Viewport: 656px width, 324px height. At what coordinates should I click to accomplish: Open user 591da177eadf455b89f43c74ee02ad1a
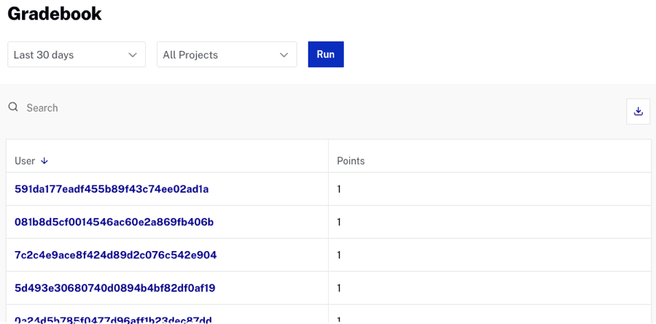pos(112,189)
